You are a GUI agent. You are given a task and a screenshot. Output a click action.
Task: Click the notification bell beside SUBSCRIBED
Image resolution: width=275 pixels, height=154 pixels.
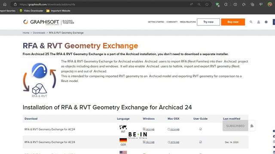(252, 126)
